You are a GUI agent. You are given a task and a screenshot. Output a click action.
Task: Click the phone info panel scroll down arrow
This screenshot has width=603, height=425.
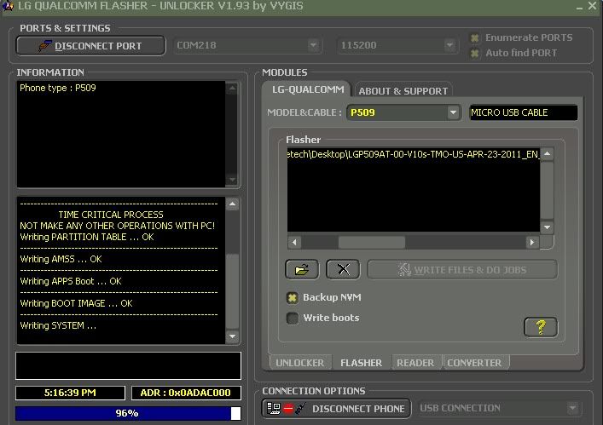click(x=232, y=180)
